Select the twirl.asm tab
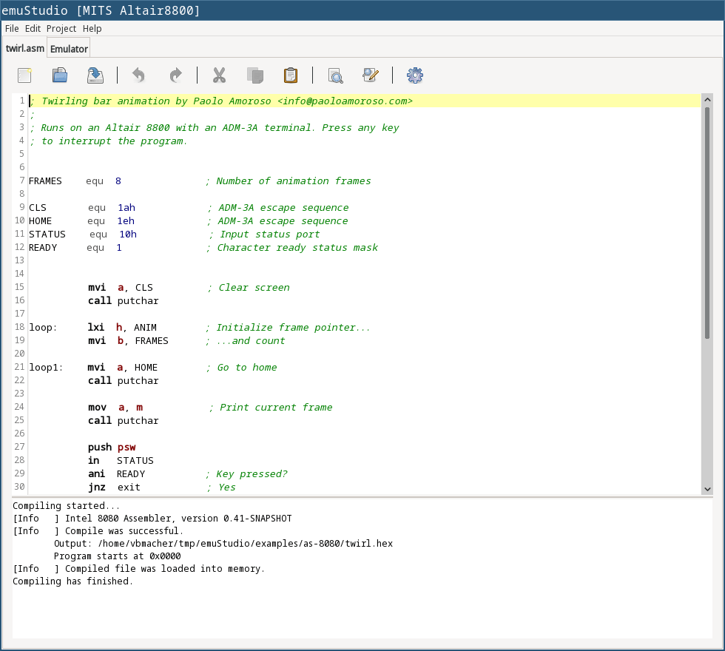The width and height of the screenshot is (725, 651). [25, 49]
